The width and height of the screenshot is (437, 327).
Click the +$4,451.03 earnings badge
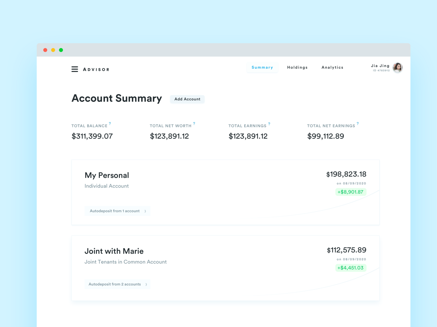click(x=351, y=268)
